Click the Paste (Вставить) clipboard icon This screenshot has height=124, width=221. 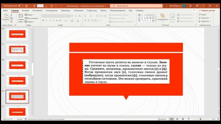tap(6, 16)
